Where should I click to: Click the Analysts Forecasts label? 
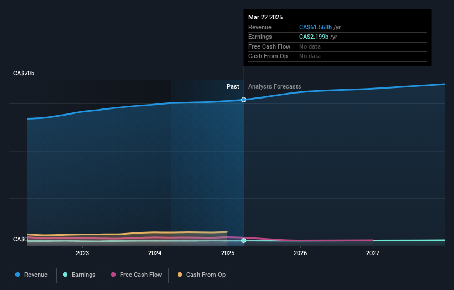(274, 86)
